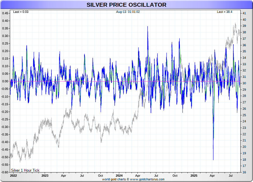253x182 pixels.
Task: Click the SILVER PRICE OSCILLATOR title
Action: (x=126, y=5)
